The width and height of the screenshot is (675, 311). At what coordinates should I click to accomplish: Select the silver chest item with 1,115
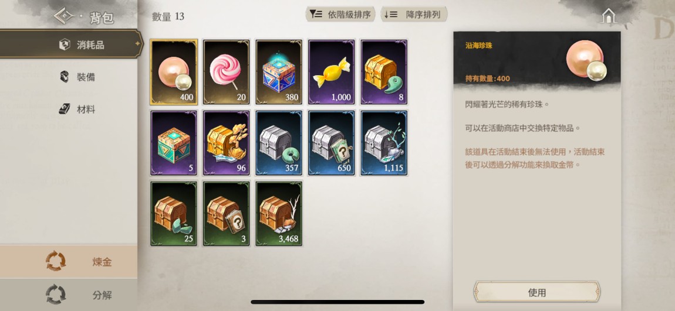(x=384, y=142)
